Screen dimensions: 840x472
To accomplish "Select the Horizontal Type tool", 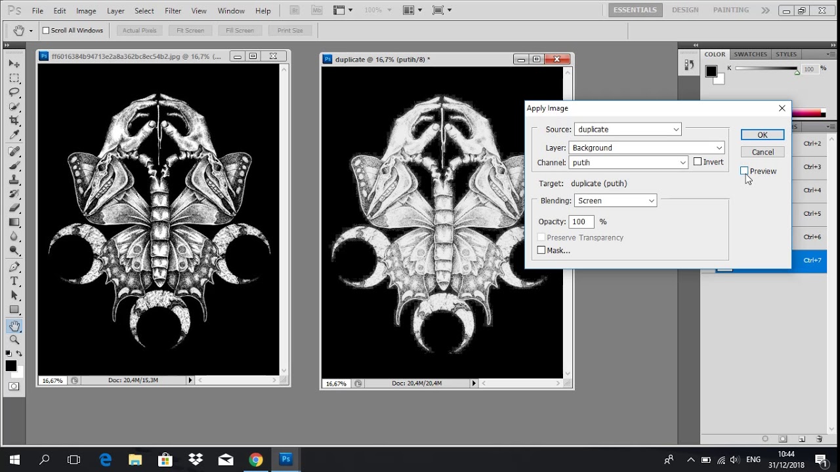I will point(14,281).
